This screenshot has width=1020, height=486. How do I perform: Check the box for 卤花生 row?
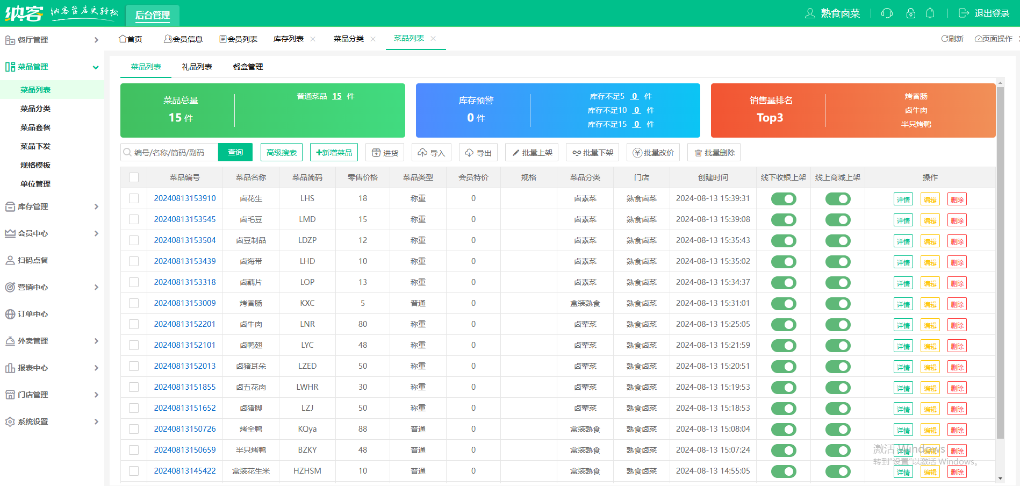134,198
